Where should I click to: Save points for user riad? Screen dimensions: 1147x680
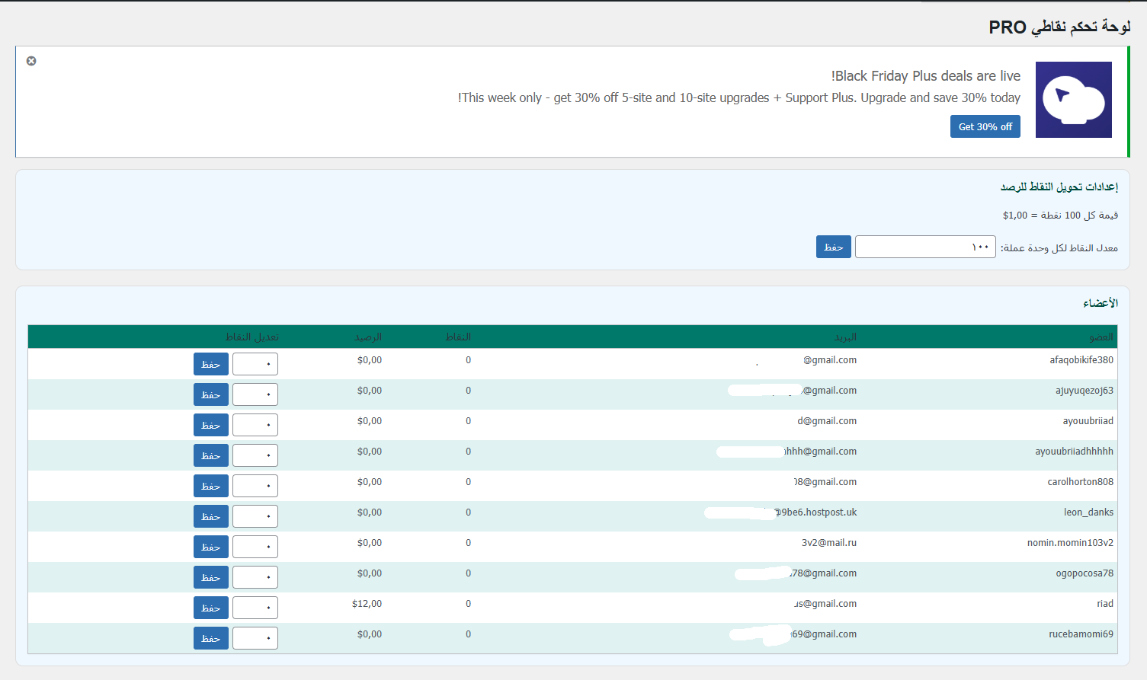pos(210,608)
